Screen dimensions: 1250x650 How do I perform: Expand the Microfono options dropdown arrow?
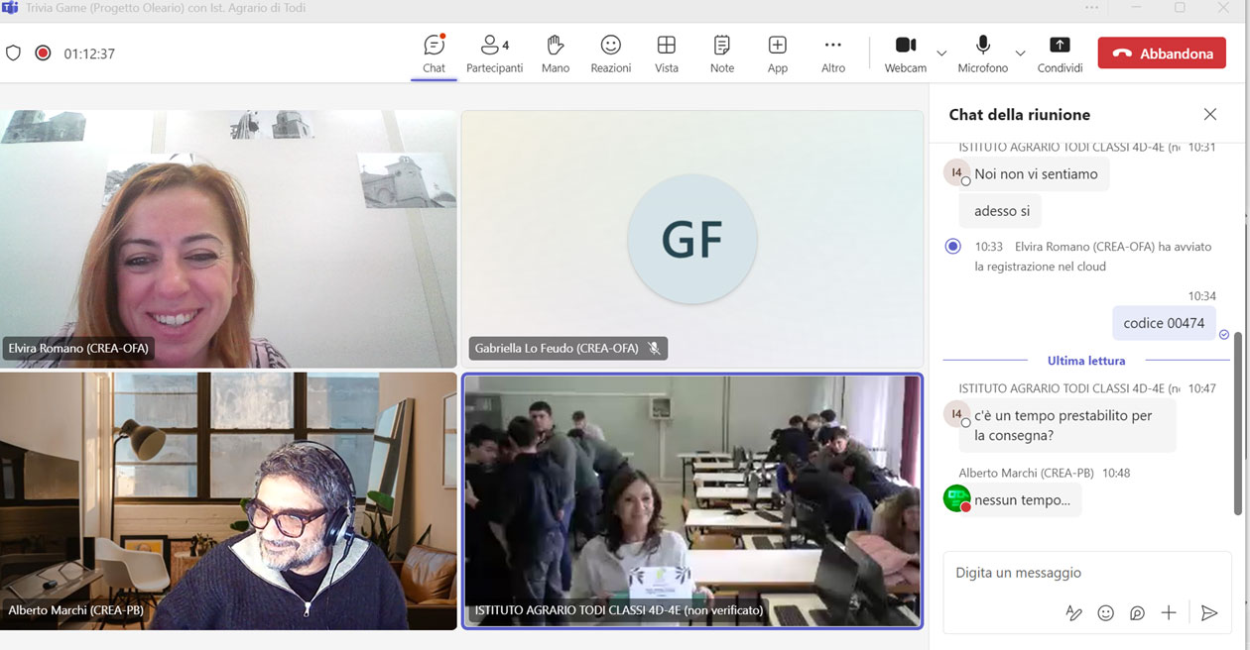tap(1020, 54)
